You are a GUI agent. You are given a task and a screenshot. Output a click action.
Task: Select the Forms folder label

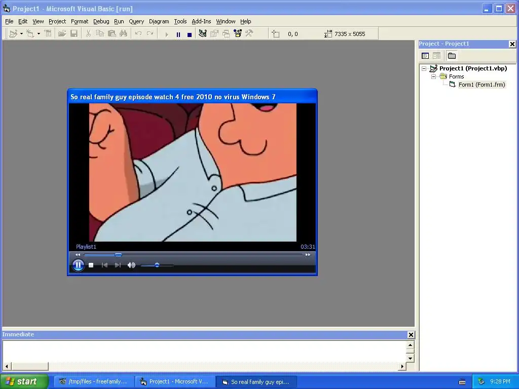pos(457,77)
